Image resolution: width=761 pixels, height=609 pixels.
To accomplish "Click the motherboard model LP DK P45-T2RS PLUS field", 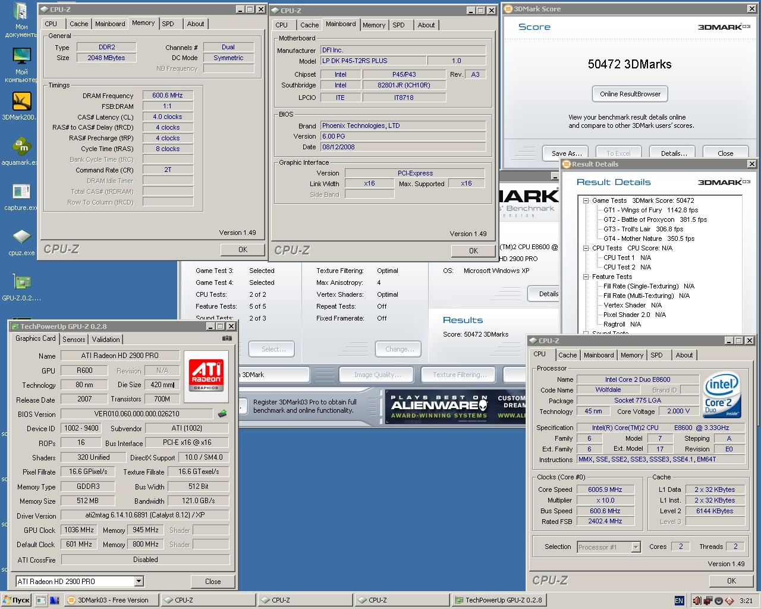I will (x=373, y=61).
